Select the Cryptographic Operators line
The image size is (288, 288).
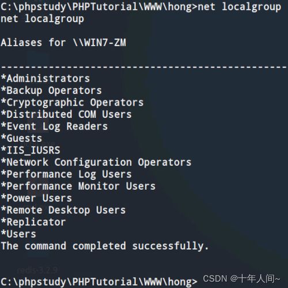(x=72, y=103)
